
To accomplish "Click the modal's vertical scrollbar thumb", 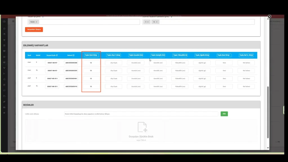I will (x=268, y=112).
